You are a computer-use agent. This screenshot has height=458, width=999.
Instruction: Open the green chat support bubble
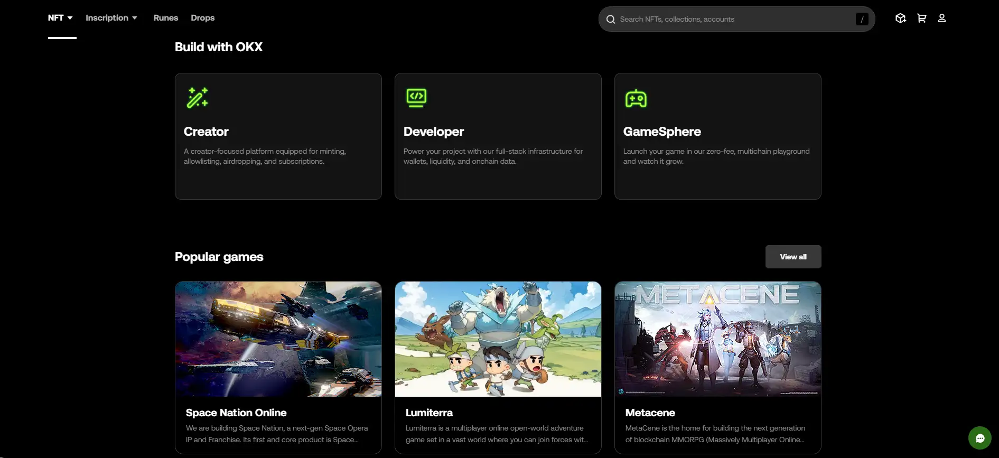coord(979,438)
